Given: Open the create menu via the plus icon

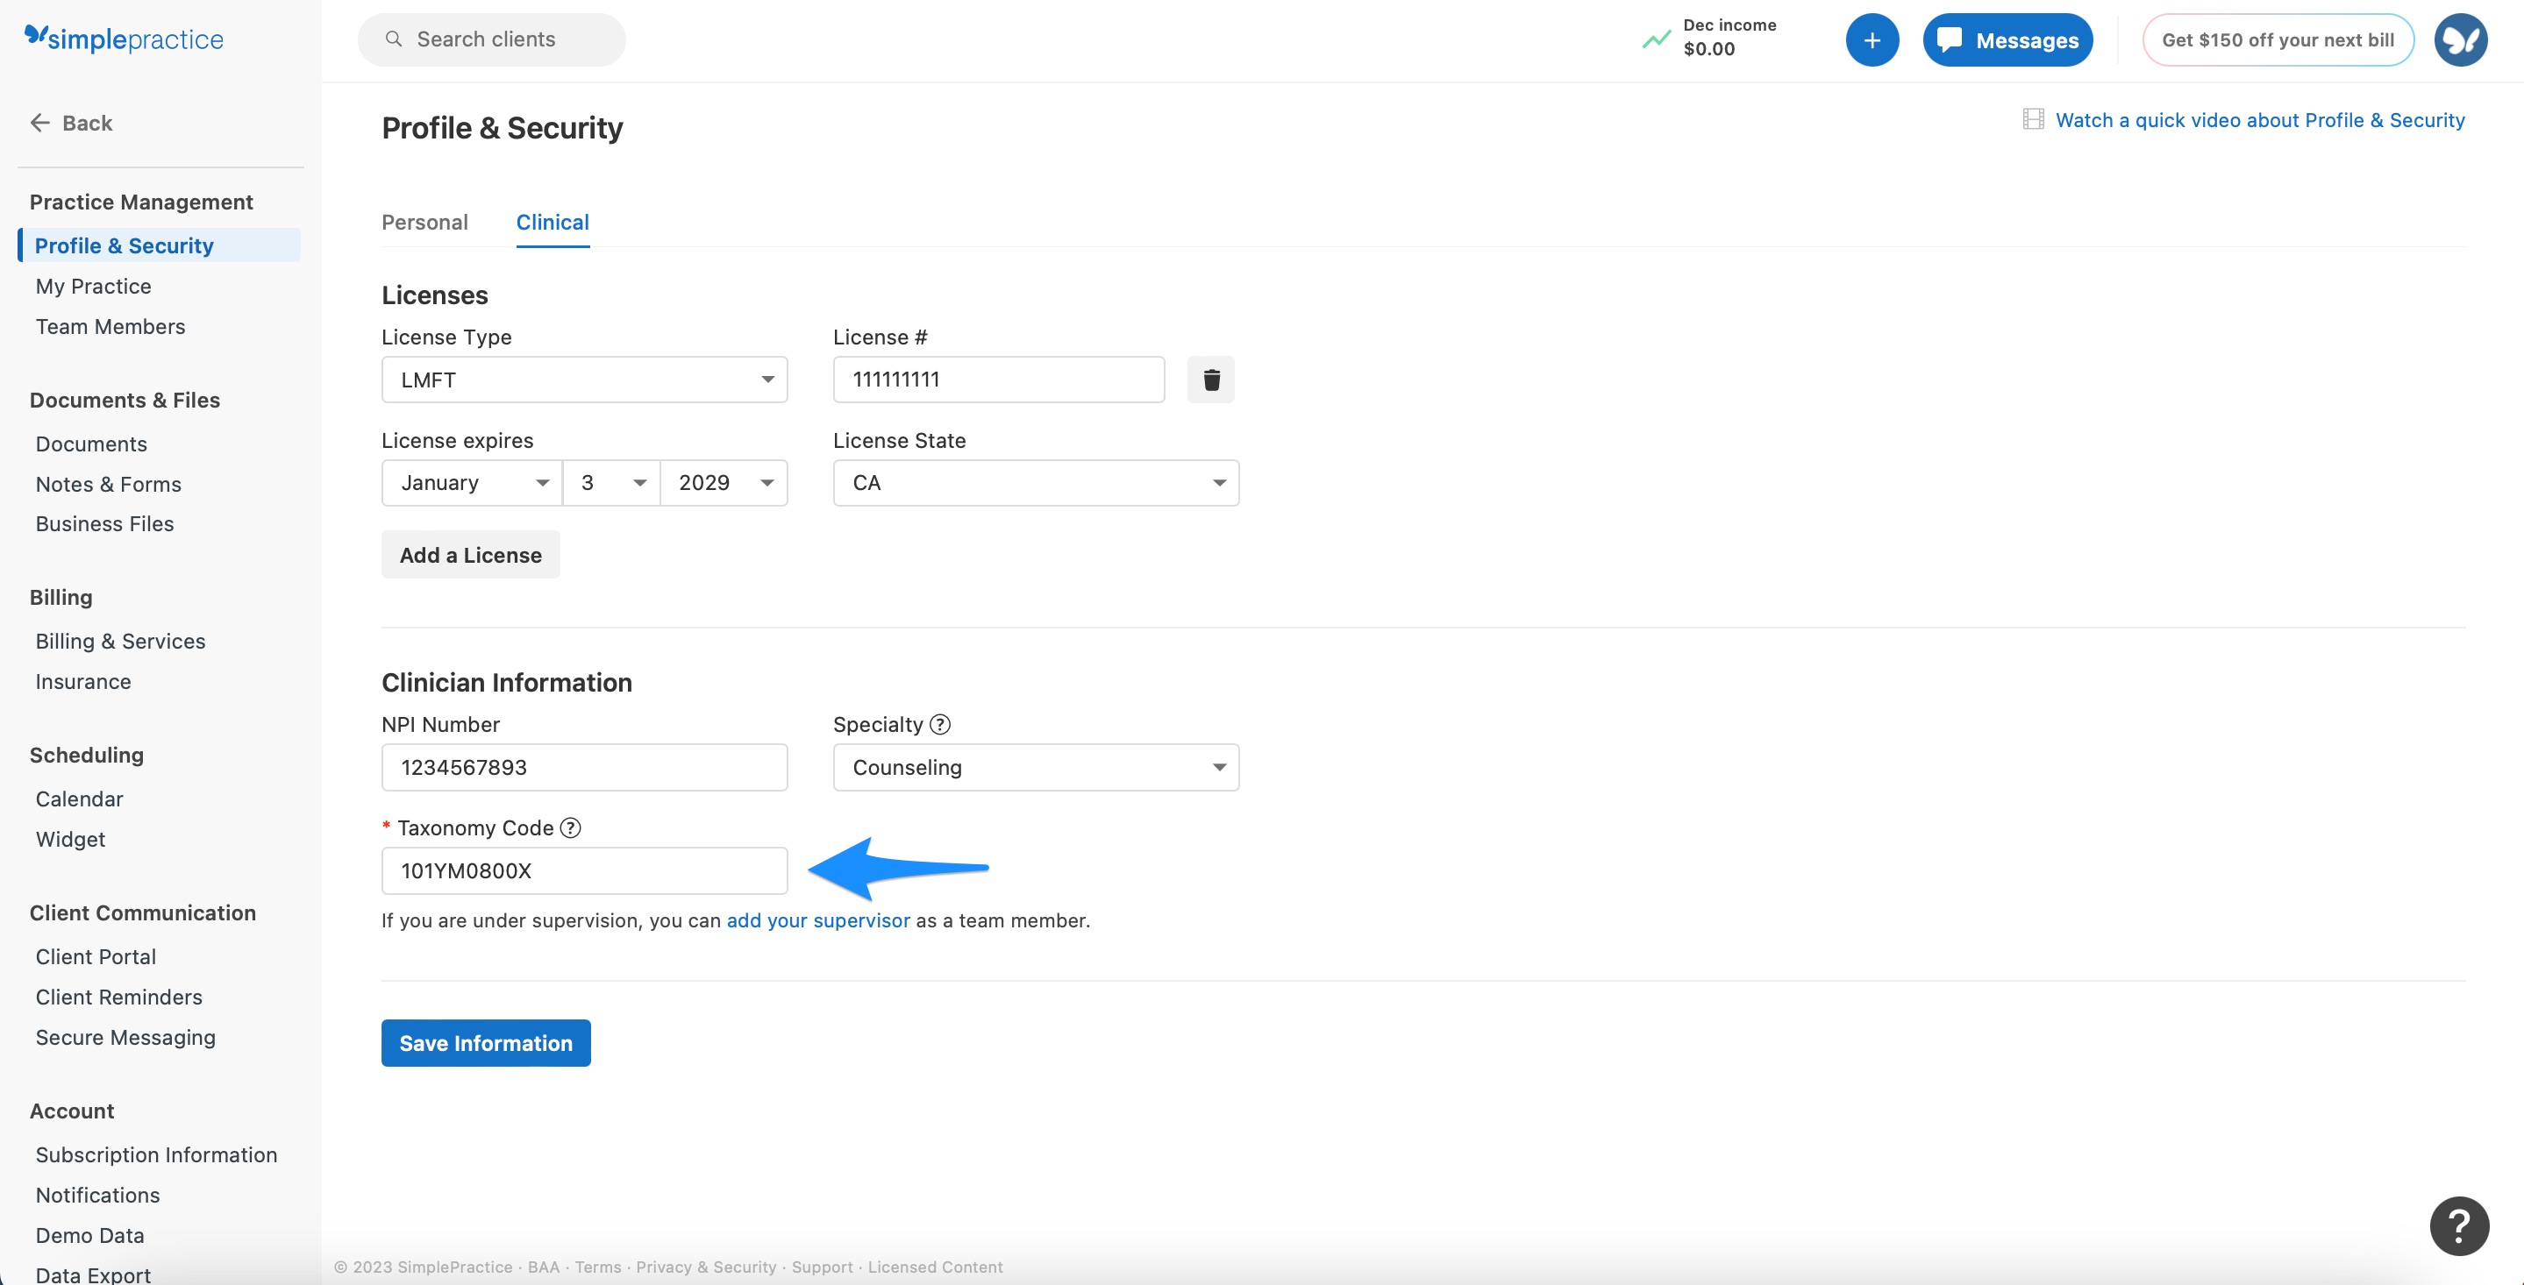Looking at the screenshot, I should pyautogui.click(x=1872, y=39).
